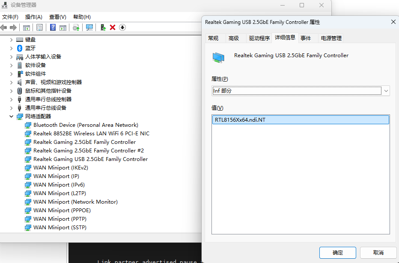This screenshot has height=263, width=399.
Task: Select Realtek Gaming USB 2.5GbE Family Controller in tree
Action: pos(91,159)
